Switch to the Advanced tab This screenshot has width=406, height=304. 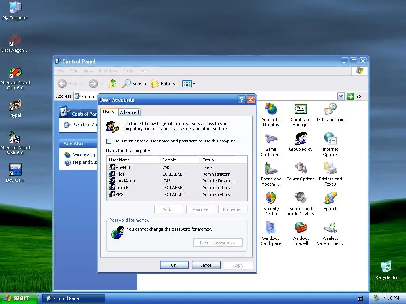click(x=130, y=112)
